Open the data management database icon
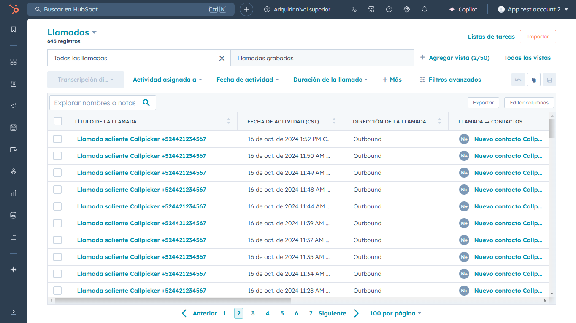 tap(14, 215)
